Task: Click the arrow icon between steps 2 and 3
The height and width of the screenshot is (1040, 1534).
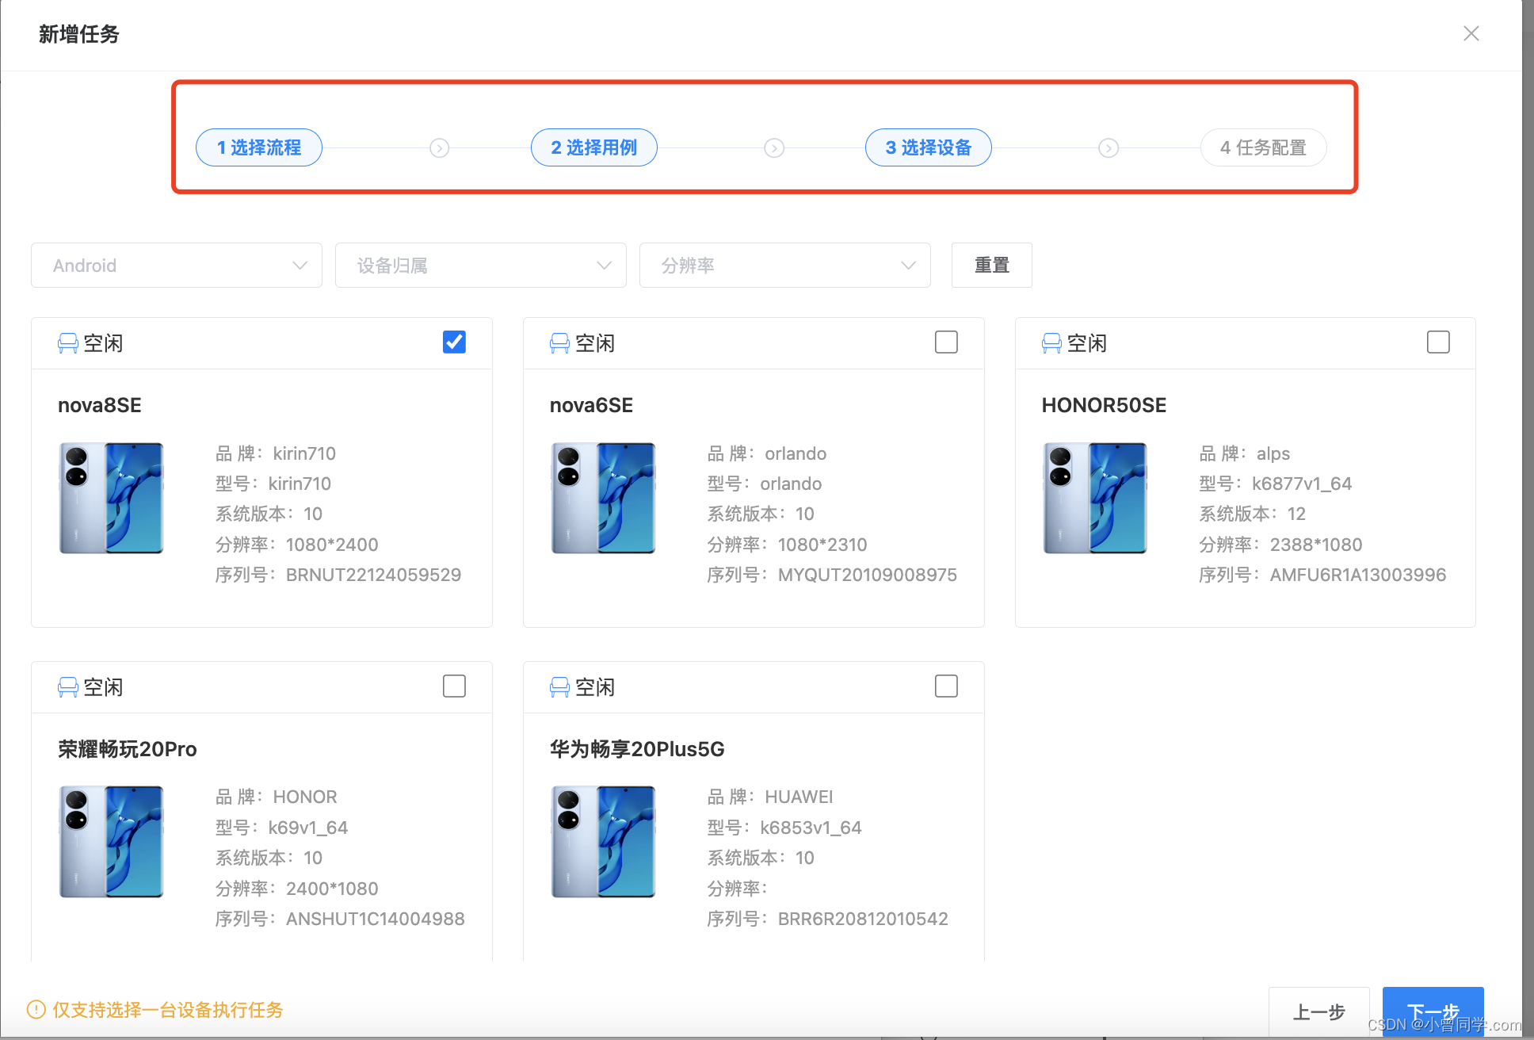Action: point(774,148)
